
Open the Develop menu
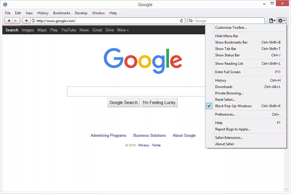(x=81, y=13)
